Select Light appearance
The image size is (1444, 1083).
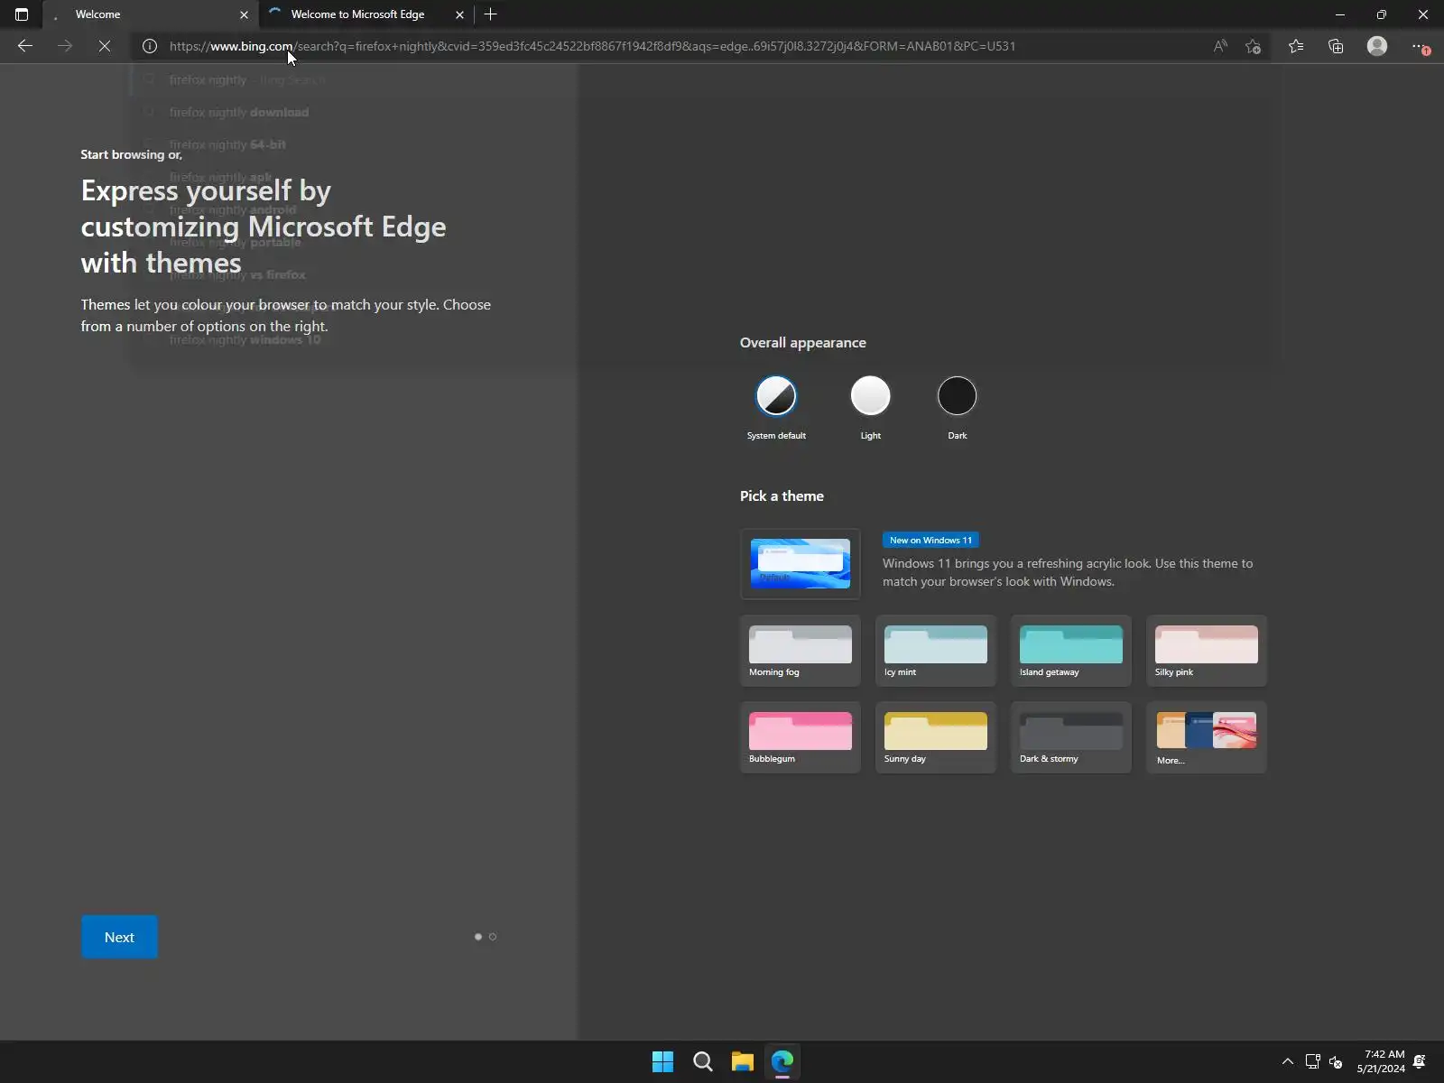[870, 396]
